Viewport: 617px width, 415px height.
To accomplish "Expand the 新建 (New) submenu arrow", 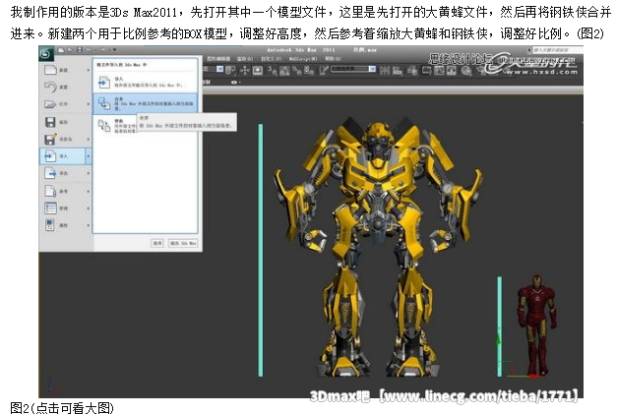I will point(89,70).
